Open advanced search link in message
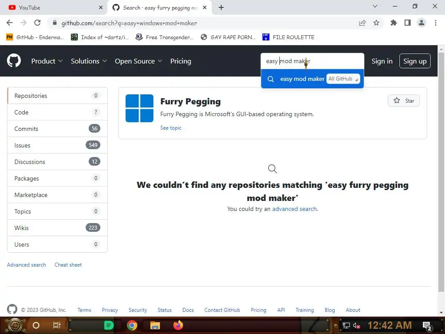 click(x=294, y=209)
